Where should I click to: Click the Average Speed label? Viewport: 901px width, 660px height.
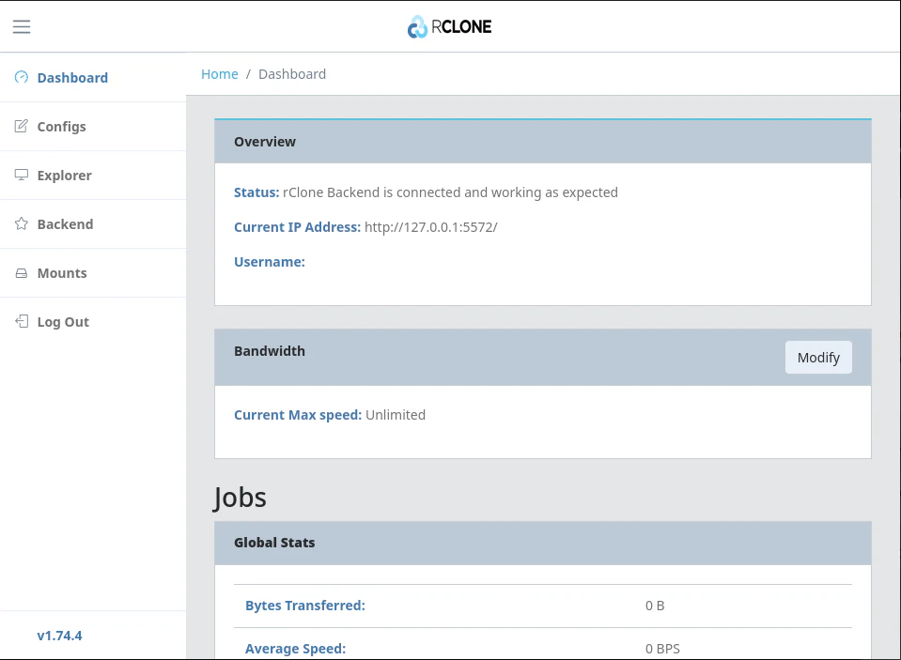[x=295, y=649]
